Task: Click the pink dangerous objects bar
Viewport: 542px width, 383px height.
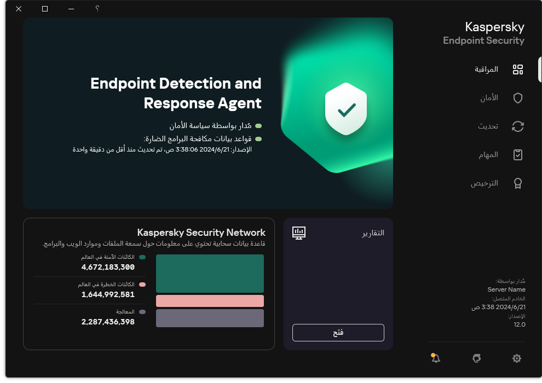Action: 210,301
